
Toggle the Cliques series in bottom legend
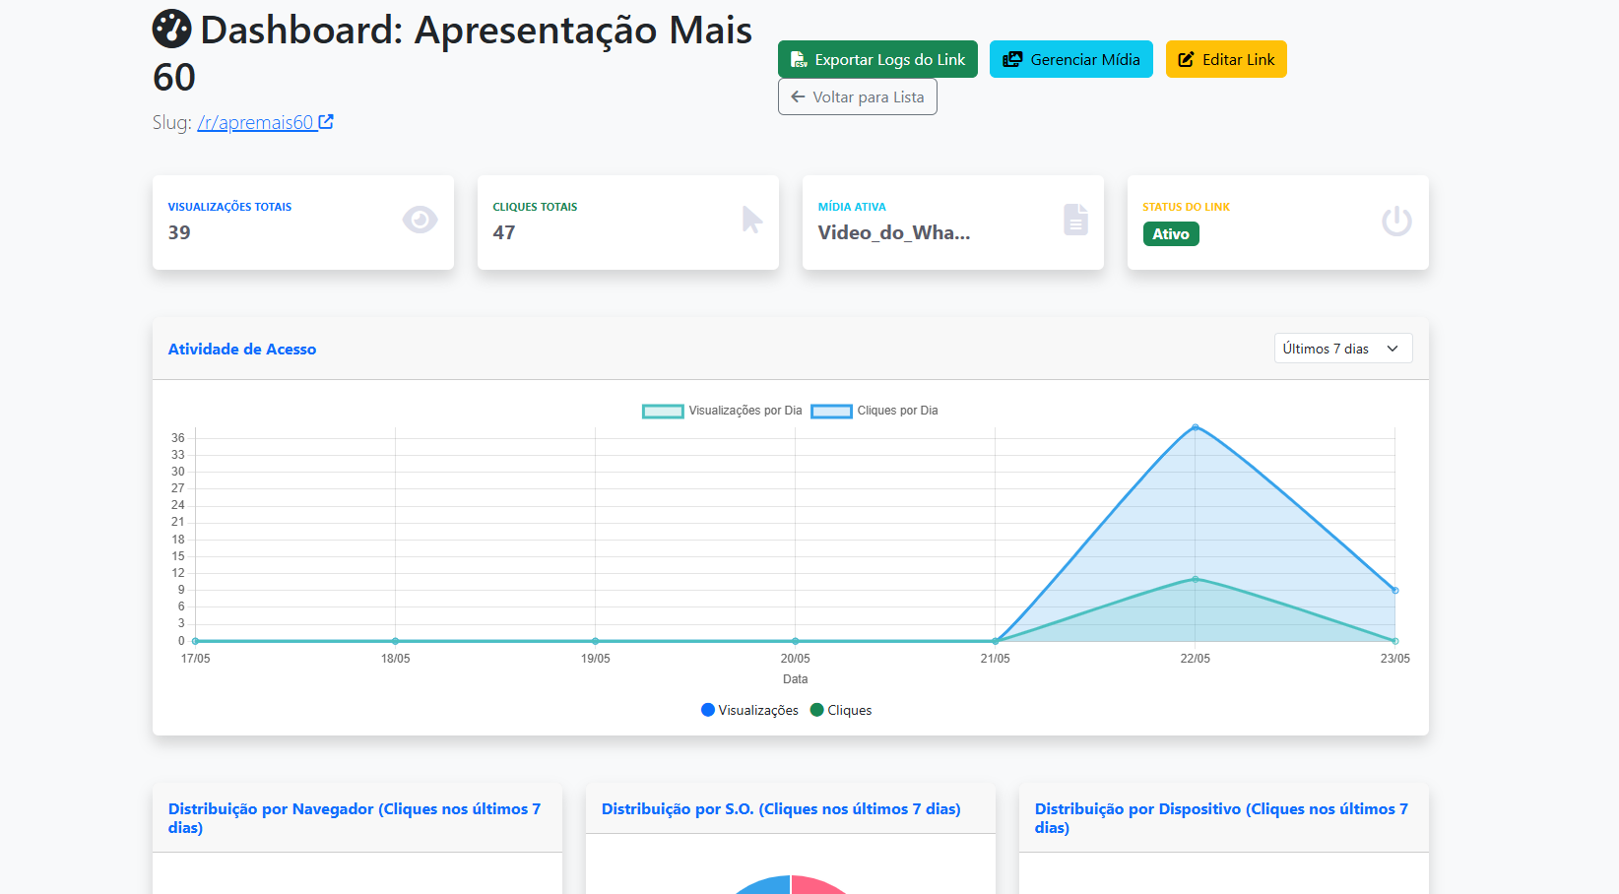(841, 710)
